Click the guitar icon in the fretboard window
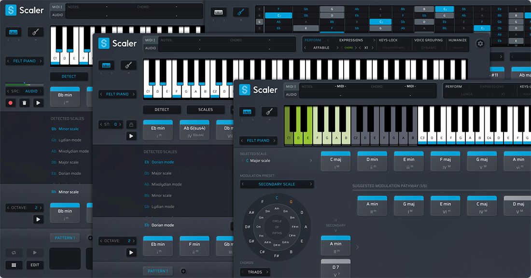Screen dimensions: 531x278 coord(241,13)
